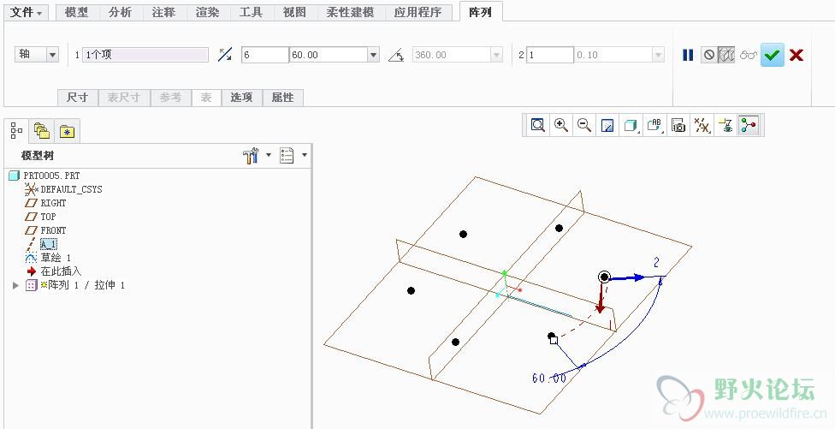Accept the pattern with the green checkmark

pyautogui.click(x=773, y=55)
